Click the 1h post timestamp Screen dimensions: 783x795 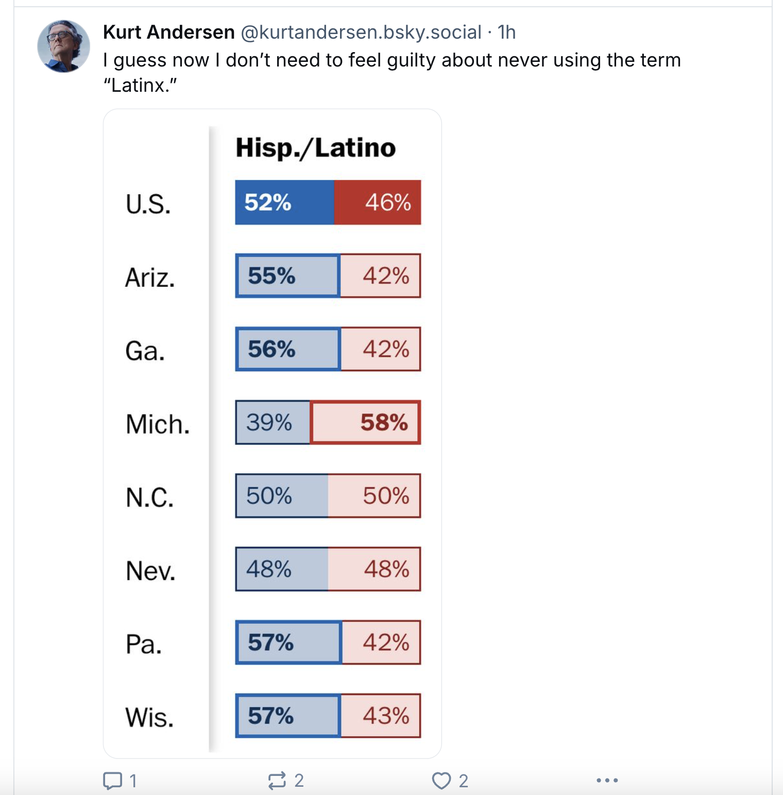click(506, 32)
